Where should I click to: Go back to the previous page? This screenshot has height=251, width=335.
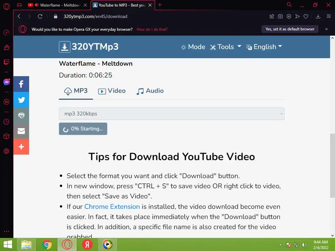(x=19, y=16)
